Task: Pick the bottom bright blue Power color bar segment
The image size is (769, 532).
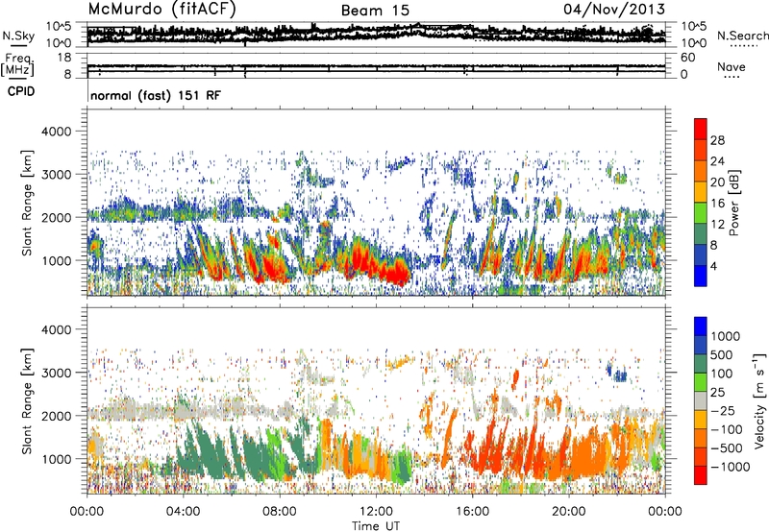Action: tap(701, 277)
